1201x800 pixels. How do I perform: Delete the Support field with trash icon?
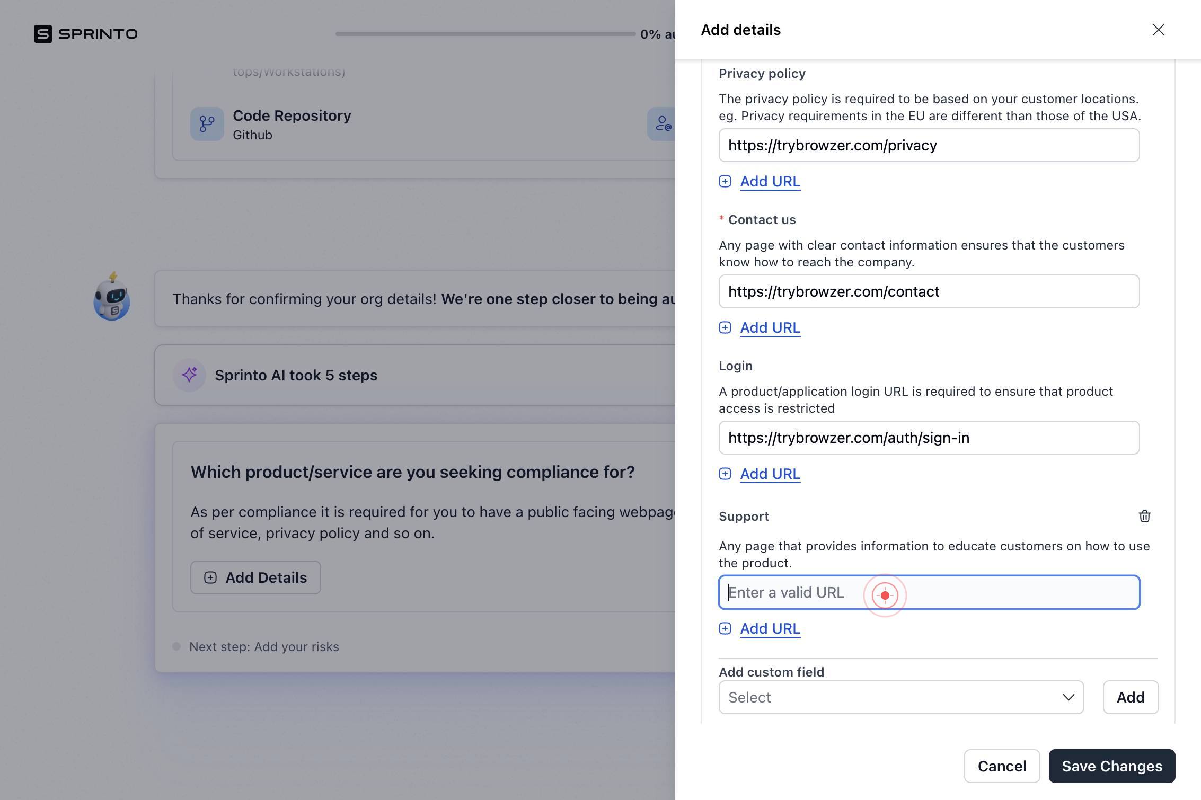click(x=1144, y=516)
